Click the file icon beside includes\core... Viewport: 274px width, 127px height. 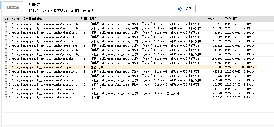click(x=6, y=98)
